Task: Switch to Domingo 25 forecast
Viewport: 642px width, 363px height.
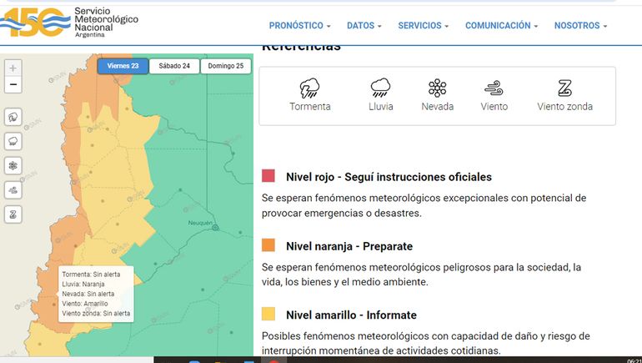Action: (x=226, y=66)
